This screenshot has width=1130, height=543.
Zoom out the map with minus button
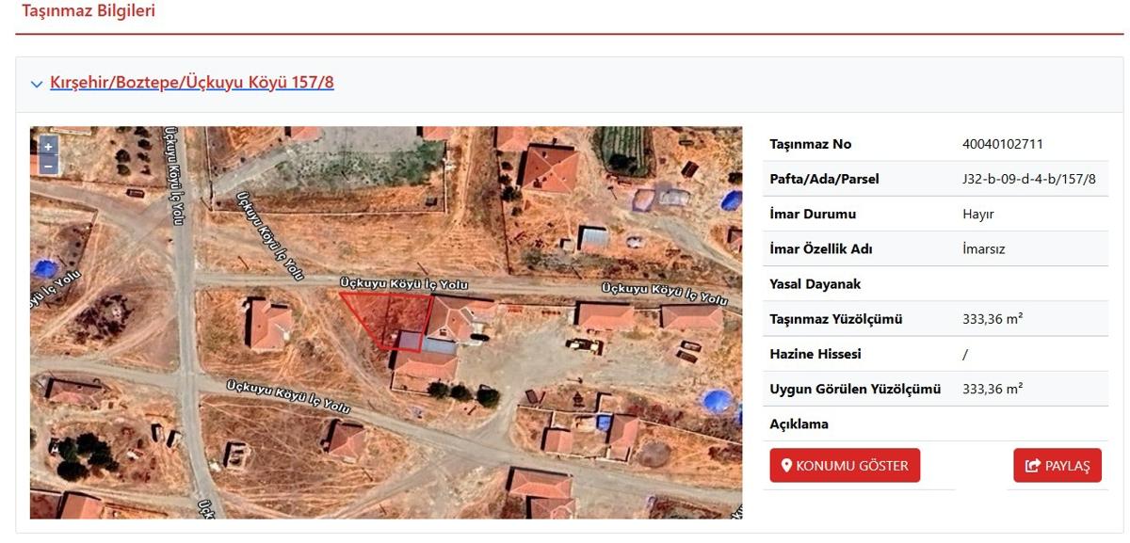tap(48, 166)
